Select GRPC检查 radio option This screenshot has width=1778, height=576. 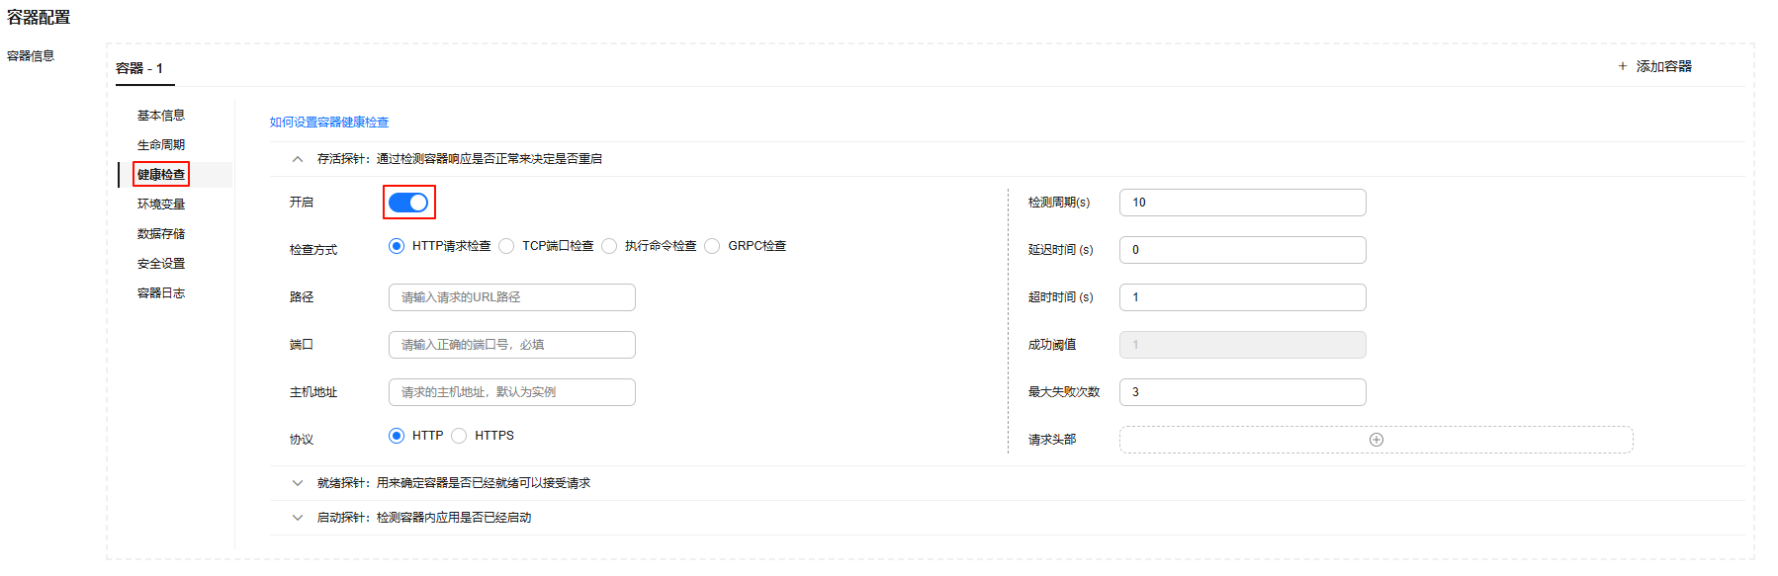712,246
